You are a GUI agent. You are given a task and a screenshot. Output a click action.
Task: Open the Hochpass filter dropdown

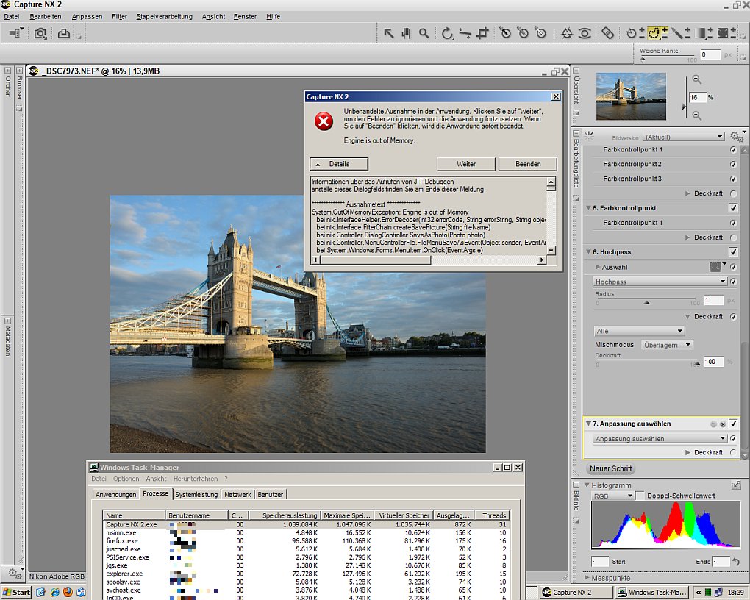[660, 282]
